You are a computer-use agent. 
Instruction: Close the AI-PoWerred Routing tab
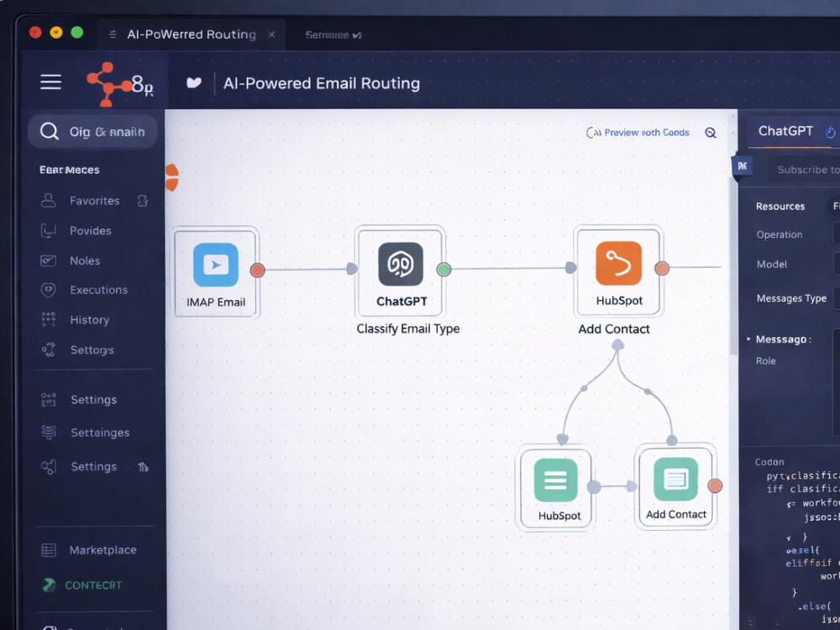pos(272,34)
